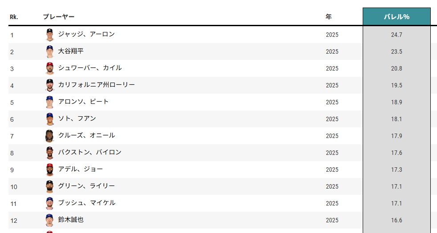
Task: Click 大谷翔平 player headshot
Action: click(x=49, y=51)
